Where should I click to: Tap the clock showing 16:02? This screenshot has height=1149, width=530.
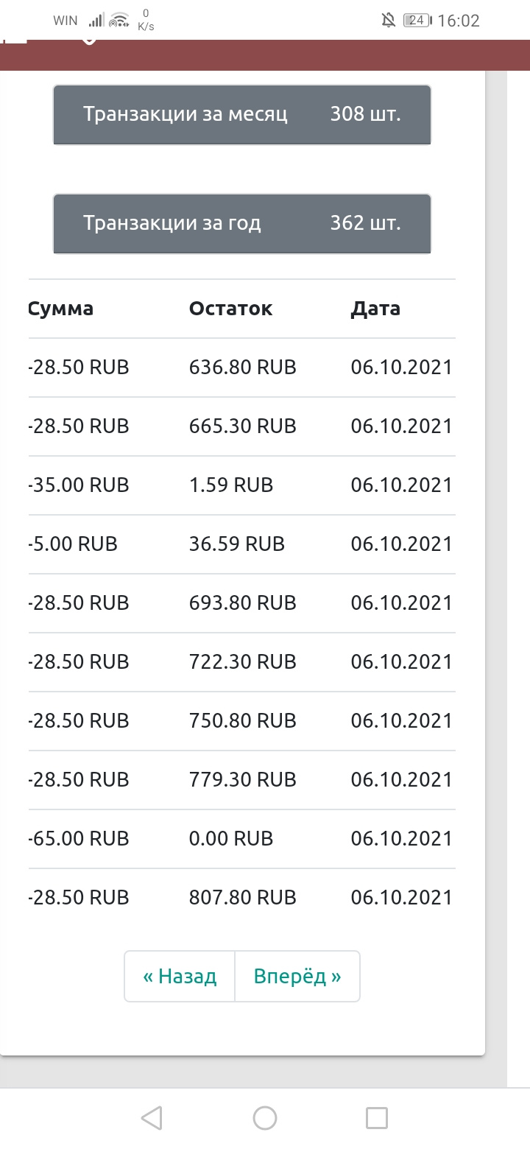(459, 21)
